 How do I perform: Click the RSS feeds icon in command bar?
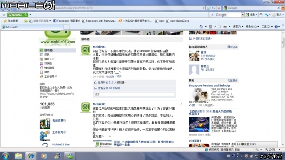[x=211, y=27]
